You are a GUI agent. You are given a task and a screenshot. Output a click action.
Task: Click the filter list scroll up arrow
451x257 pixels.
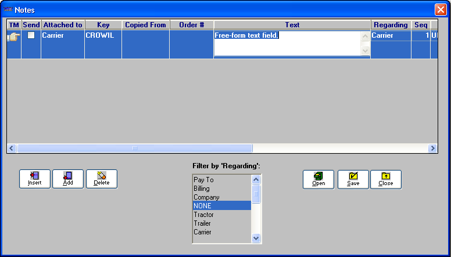(x=256, y=179)
